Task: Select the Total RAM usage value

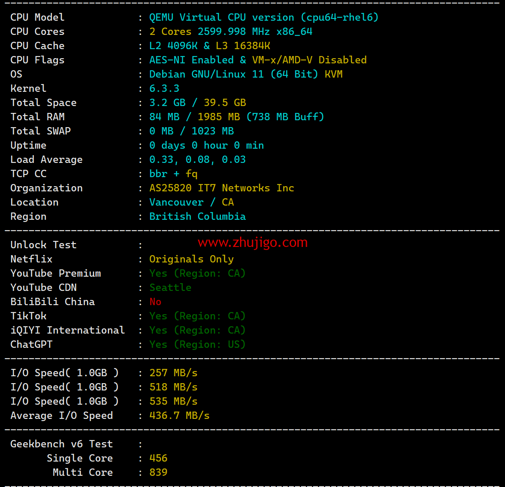Action: 237,117
